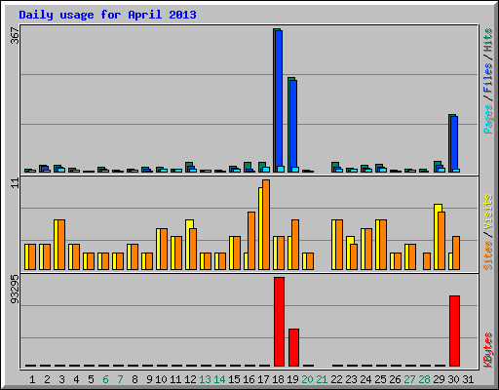Click day 5 on the x-axis
The width and height of the screenshot is (499, 390).
[91, 379]
